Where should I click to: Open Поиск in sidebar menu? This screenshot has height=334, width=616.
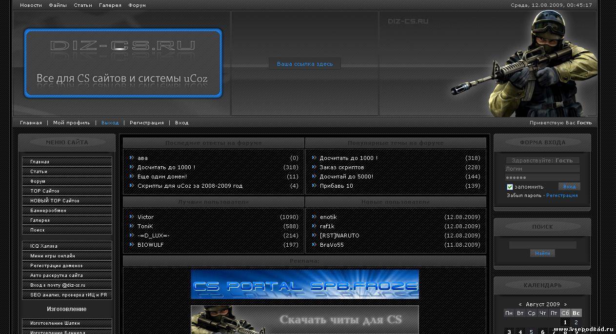(x=67, y=230)
